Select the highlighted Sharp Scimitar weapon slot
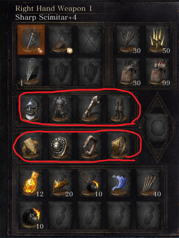The height and width of the screenshot is (238, 179). [31, 40]
